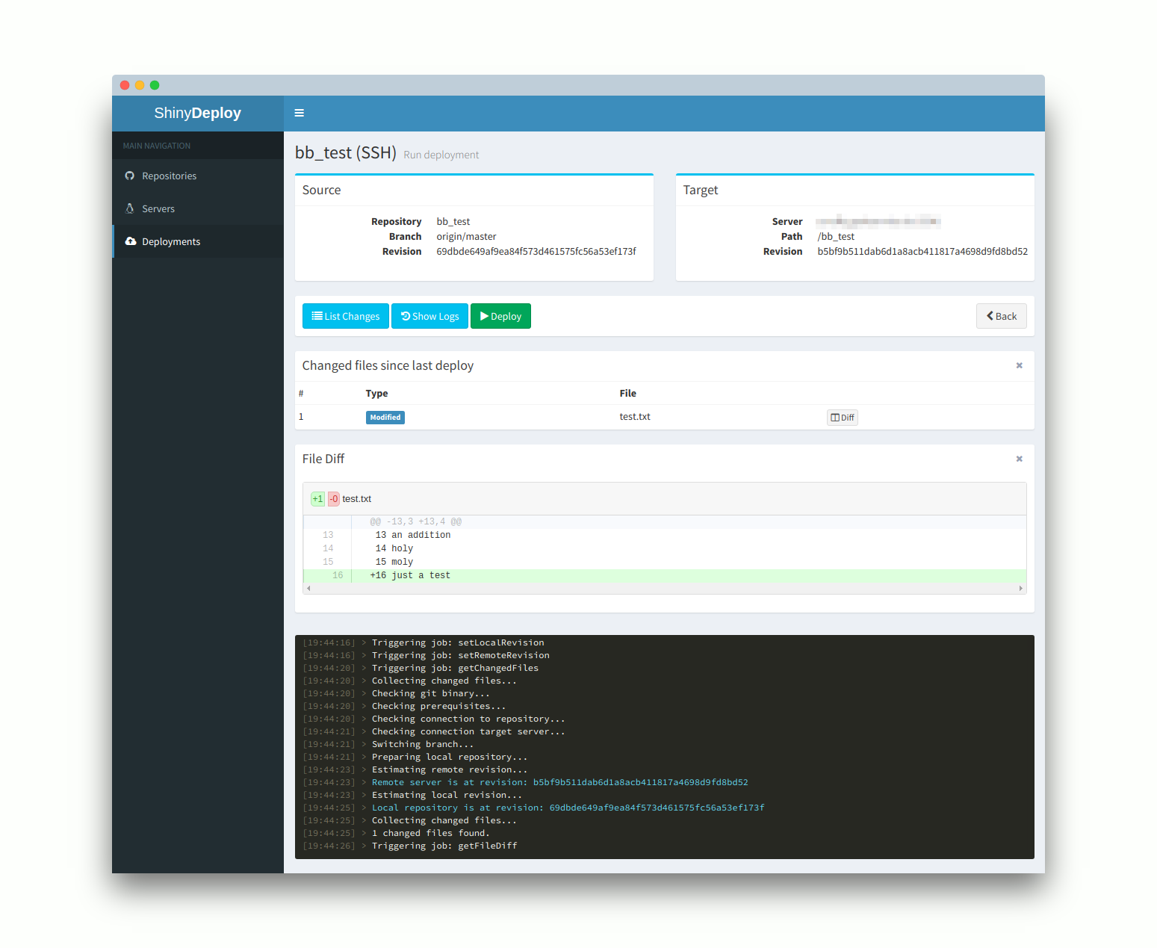The image size is (1157, 948).
Task: Toggle the sidebar with the hamburger icon
Action: point(299,113)
